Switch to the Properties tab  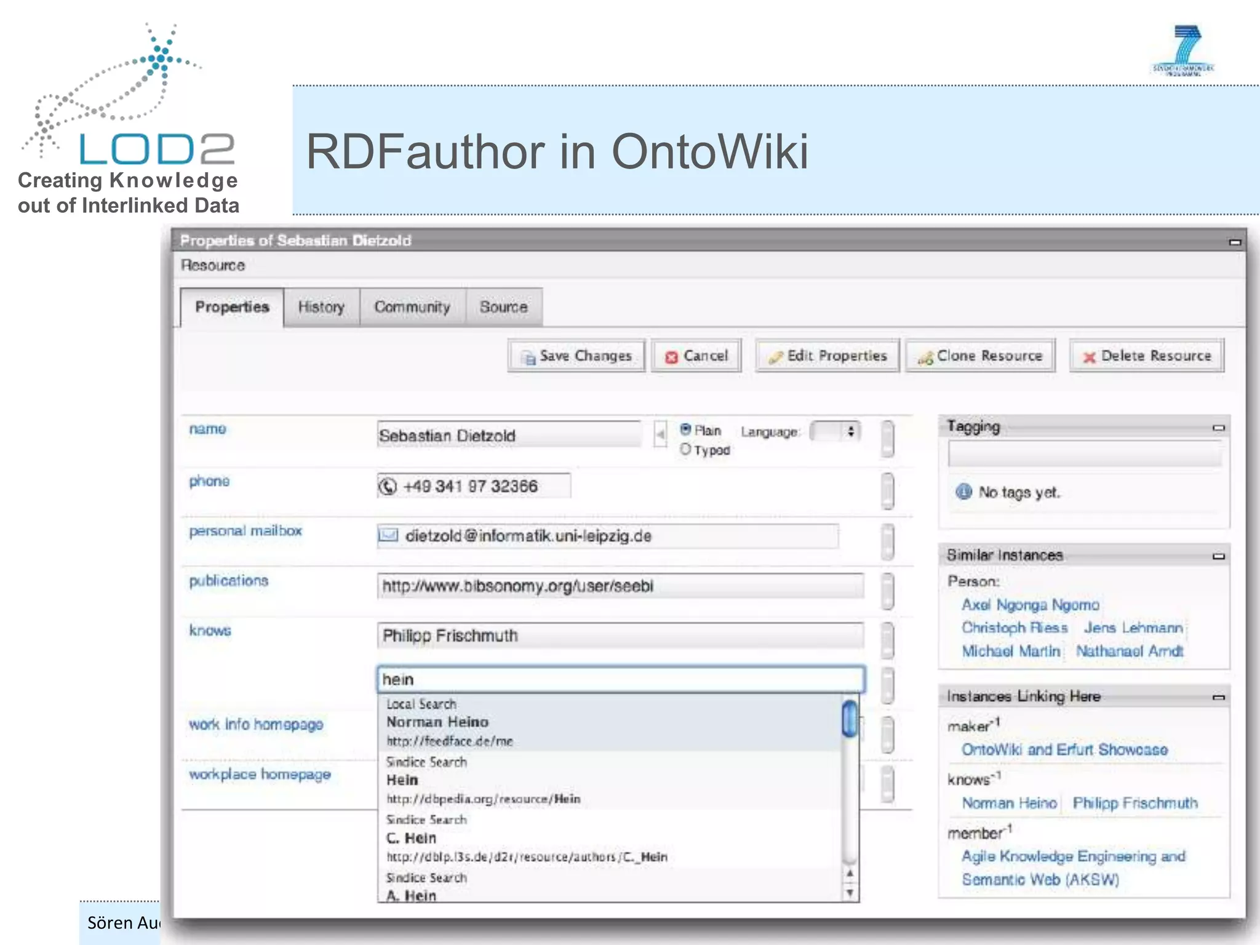[232, 307]
